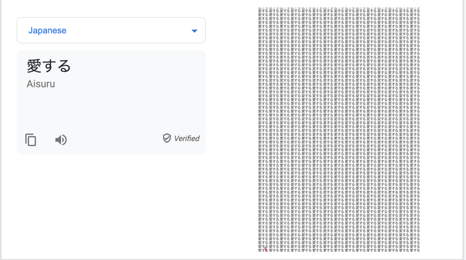Image resolution: width=466 pixels, height=260 pixels.
Task: Click the Verified text label
Action: click(x=187, y=138)
